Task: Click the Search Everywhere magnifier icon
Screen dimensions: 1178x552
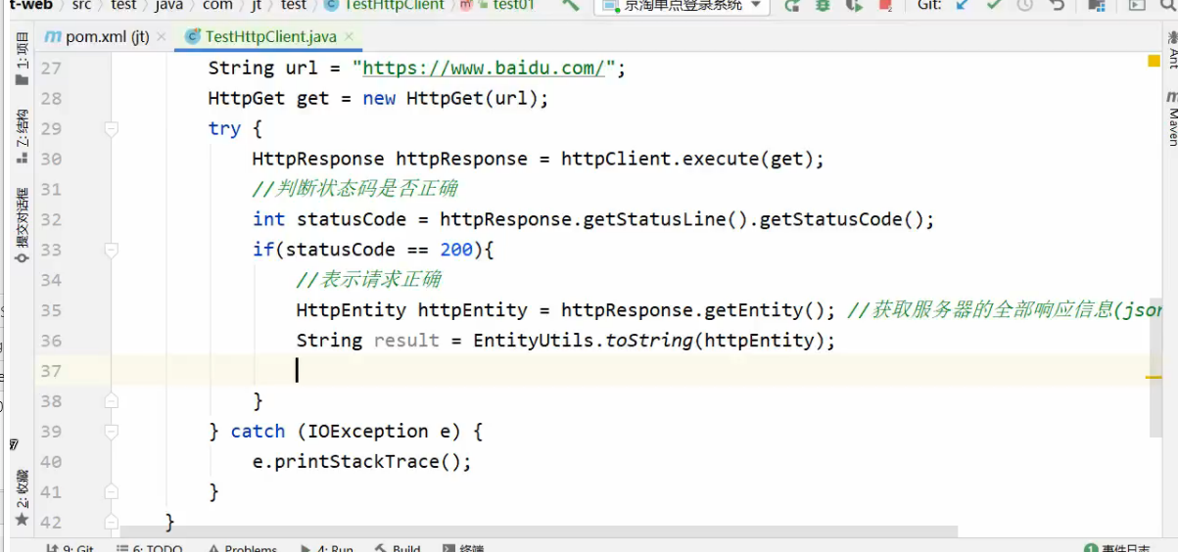Action: (1168, 5)
